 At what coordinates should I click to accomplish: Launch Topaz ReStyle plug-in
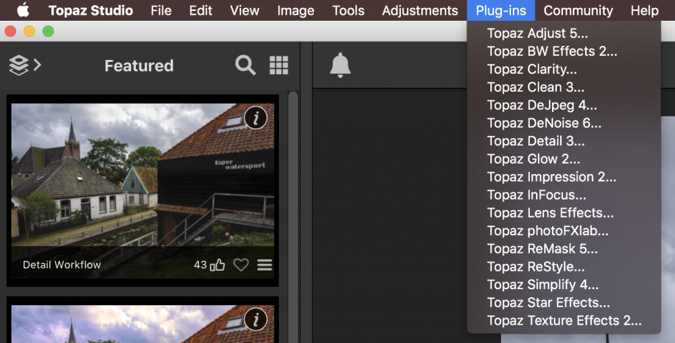coord(564,267)
